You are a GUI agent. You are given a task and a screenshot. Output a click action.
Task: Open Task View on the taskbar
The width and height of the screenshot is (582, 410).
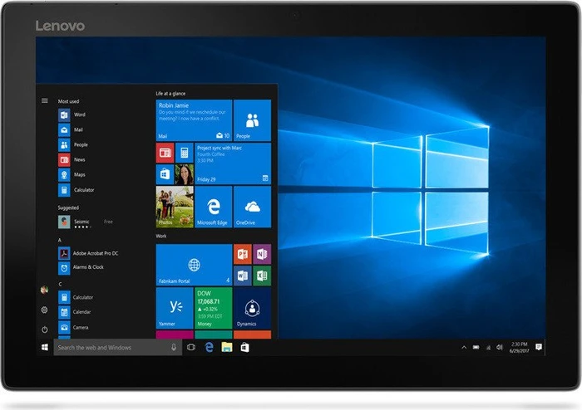point(191,348)
